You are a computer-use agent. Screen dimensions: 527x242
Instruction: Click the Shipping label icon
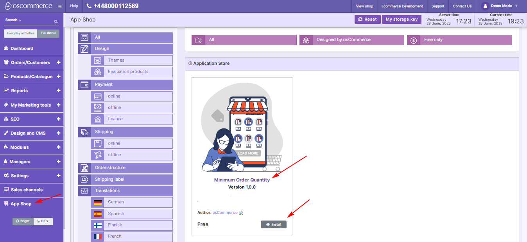(x=84, y=180)
